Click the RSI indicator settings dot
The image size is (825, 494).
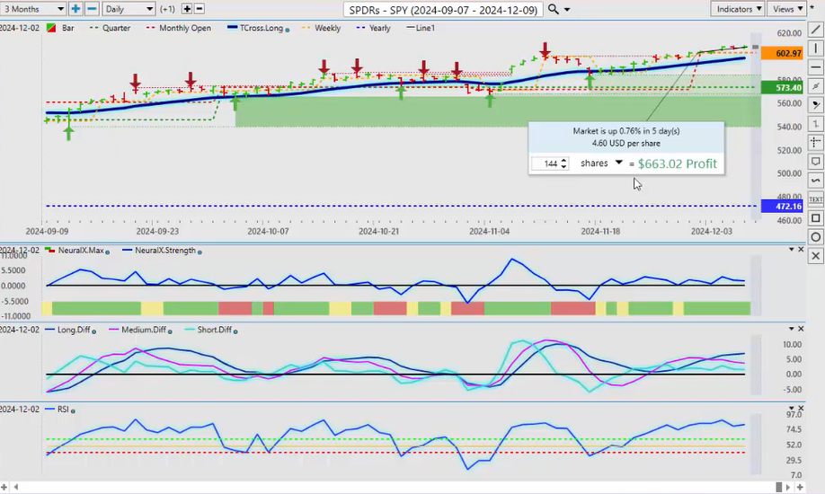[73, 410]
